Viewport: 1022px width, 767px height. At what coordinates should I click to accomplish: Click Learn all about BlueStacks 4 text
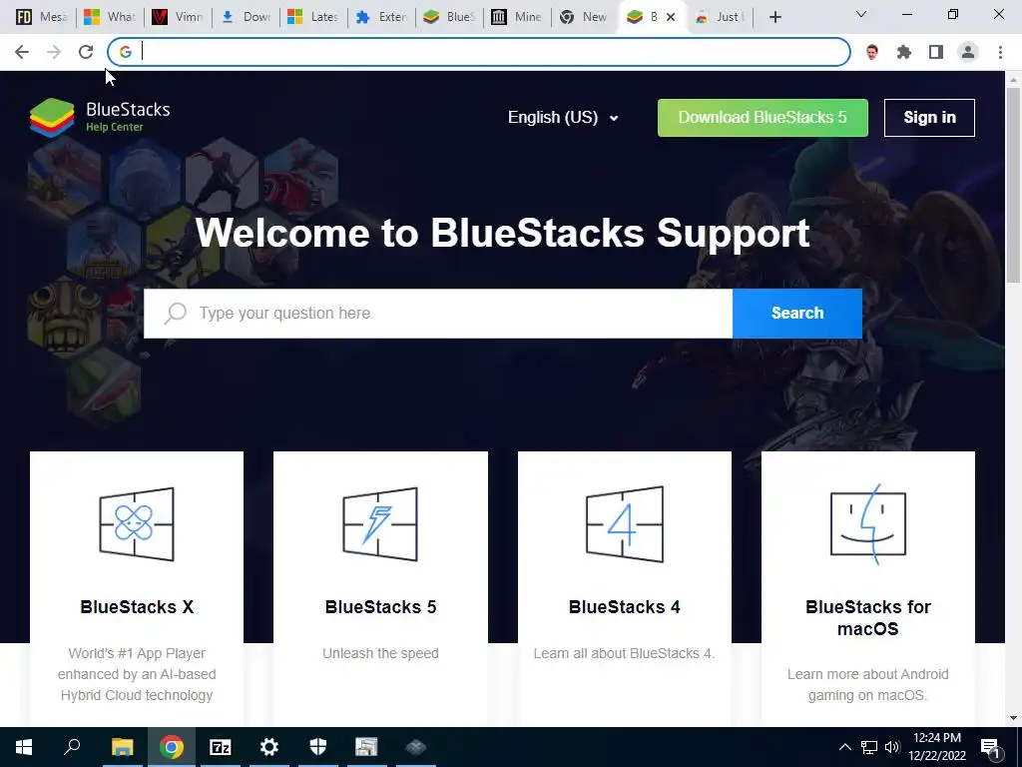[x=625, y=653]
